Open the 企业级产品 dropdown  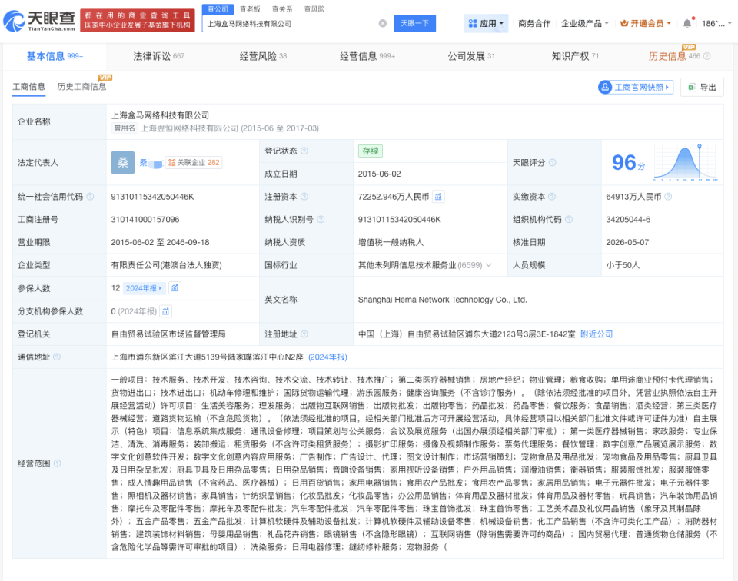pyautogui.click(x=584, y=24)
